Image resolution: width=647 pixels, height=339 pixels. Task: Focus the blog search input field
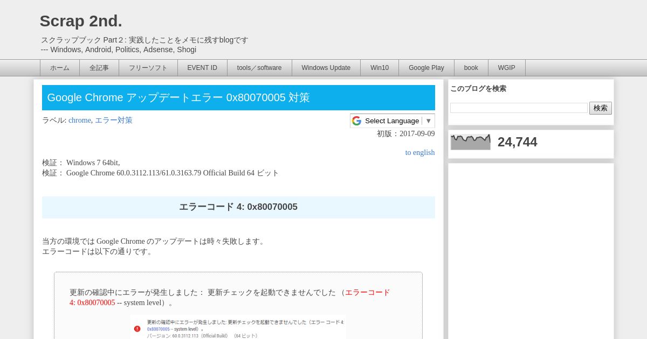tap(519, 108)
